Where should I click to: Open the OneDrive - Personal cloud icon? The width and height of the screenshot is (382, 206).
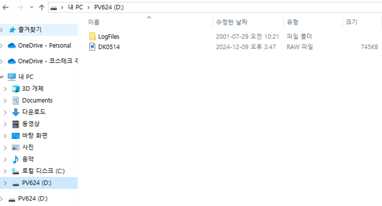point(12,45)
